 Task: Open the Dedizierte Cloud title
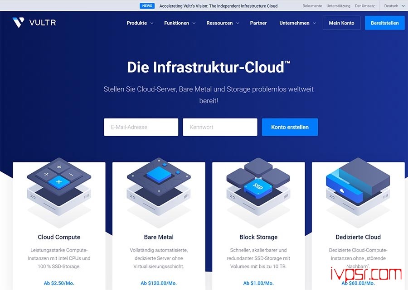pos(358,237)
